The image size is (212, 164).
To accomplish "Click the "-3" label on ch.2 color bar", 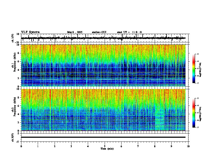I will [198, 98].
